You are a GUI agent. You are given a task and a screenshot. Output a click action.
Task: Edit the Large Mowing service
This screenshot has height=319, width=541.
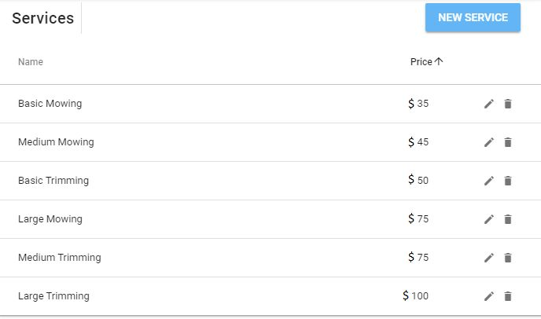pyautogui.click(x=488, y=219)
